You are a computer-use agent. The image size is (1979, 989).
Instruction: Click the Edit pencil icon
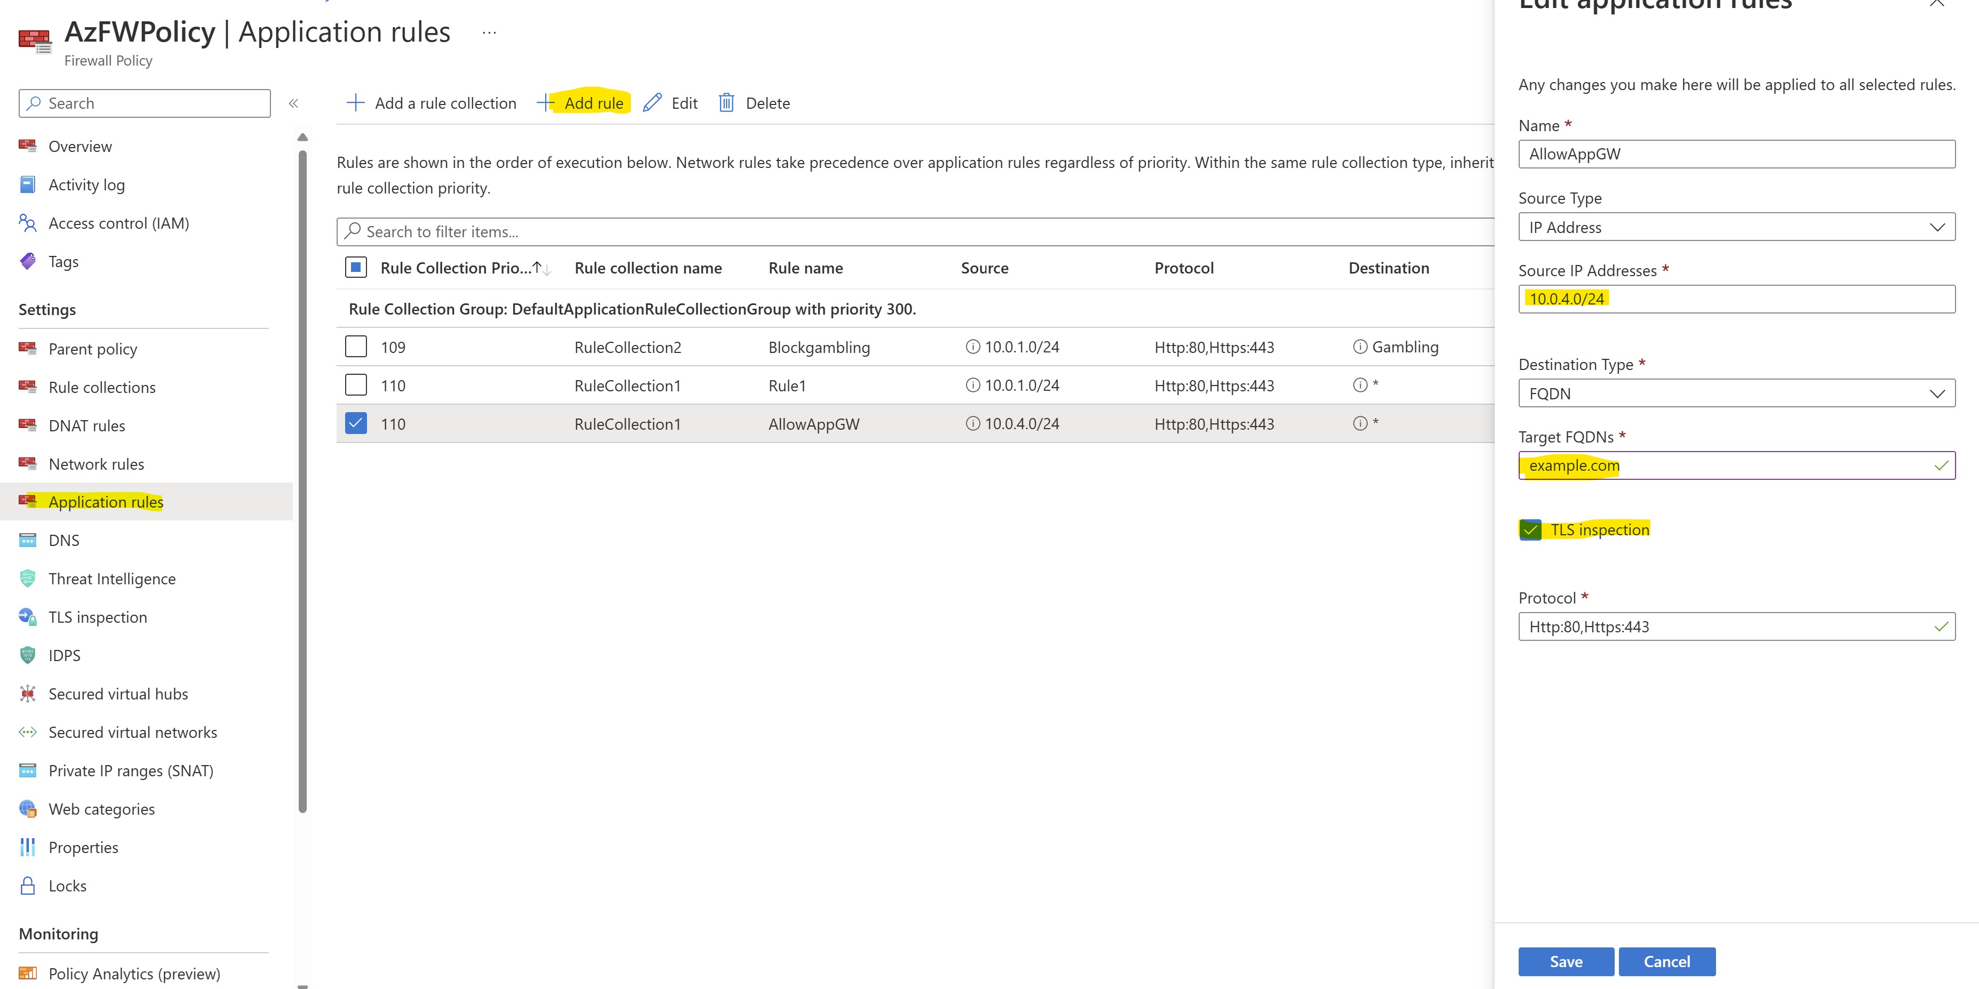pos(652,103)
